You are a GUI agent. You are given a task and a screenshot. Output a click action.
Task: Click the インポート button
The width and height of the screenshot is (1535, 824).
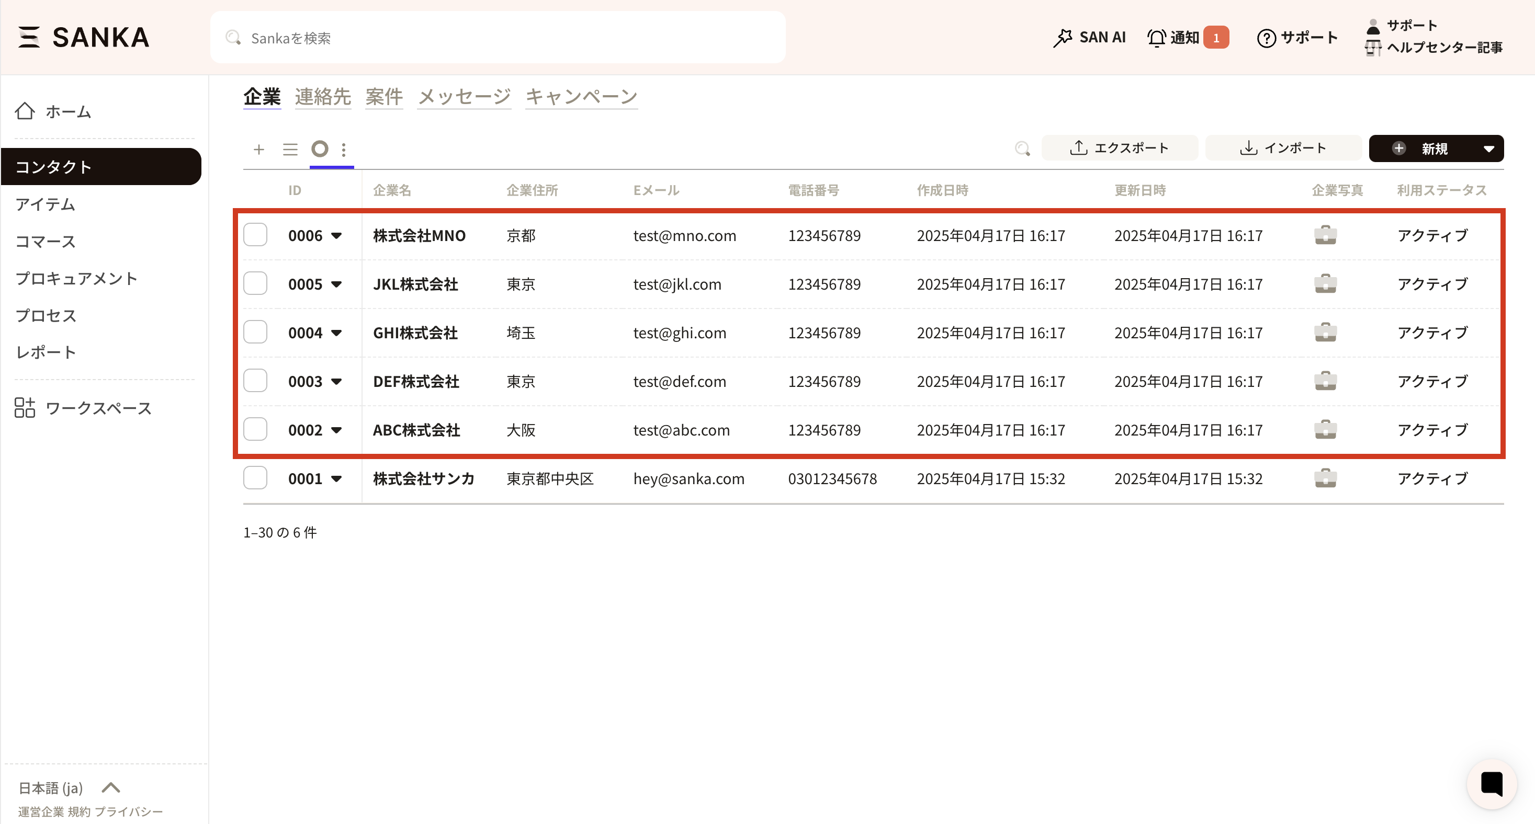(1283, 148)
